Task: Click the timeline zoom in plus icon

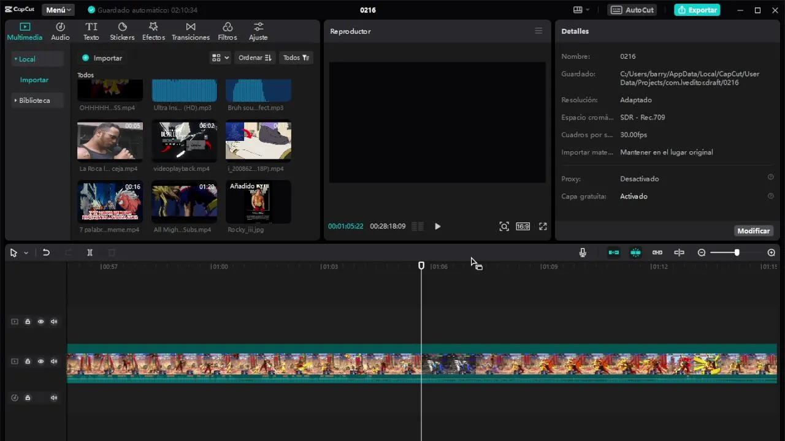Action: tap(772, 252)
